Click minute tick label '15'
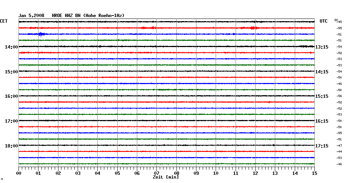Viewport: 344px width, 183px height. 314,173
